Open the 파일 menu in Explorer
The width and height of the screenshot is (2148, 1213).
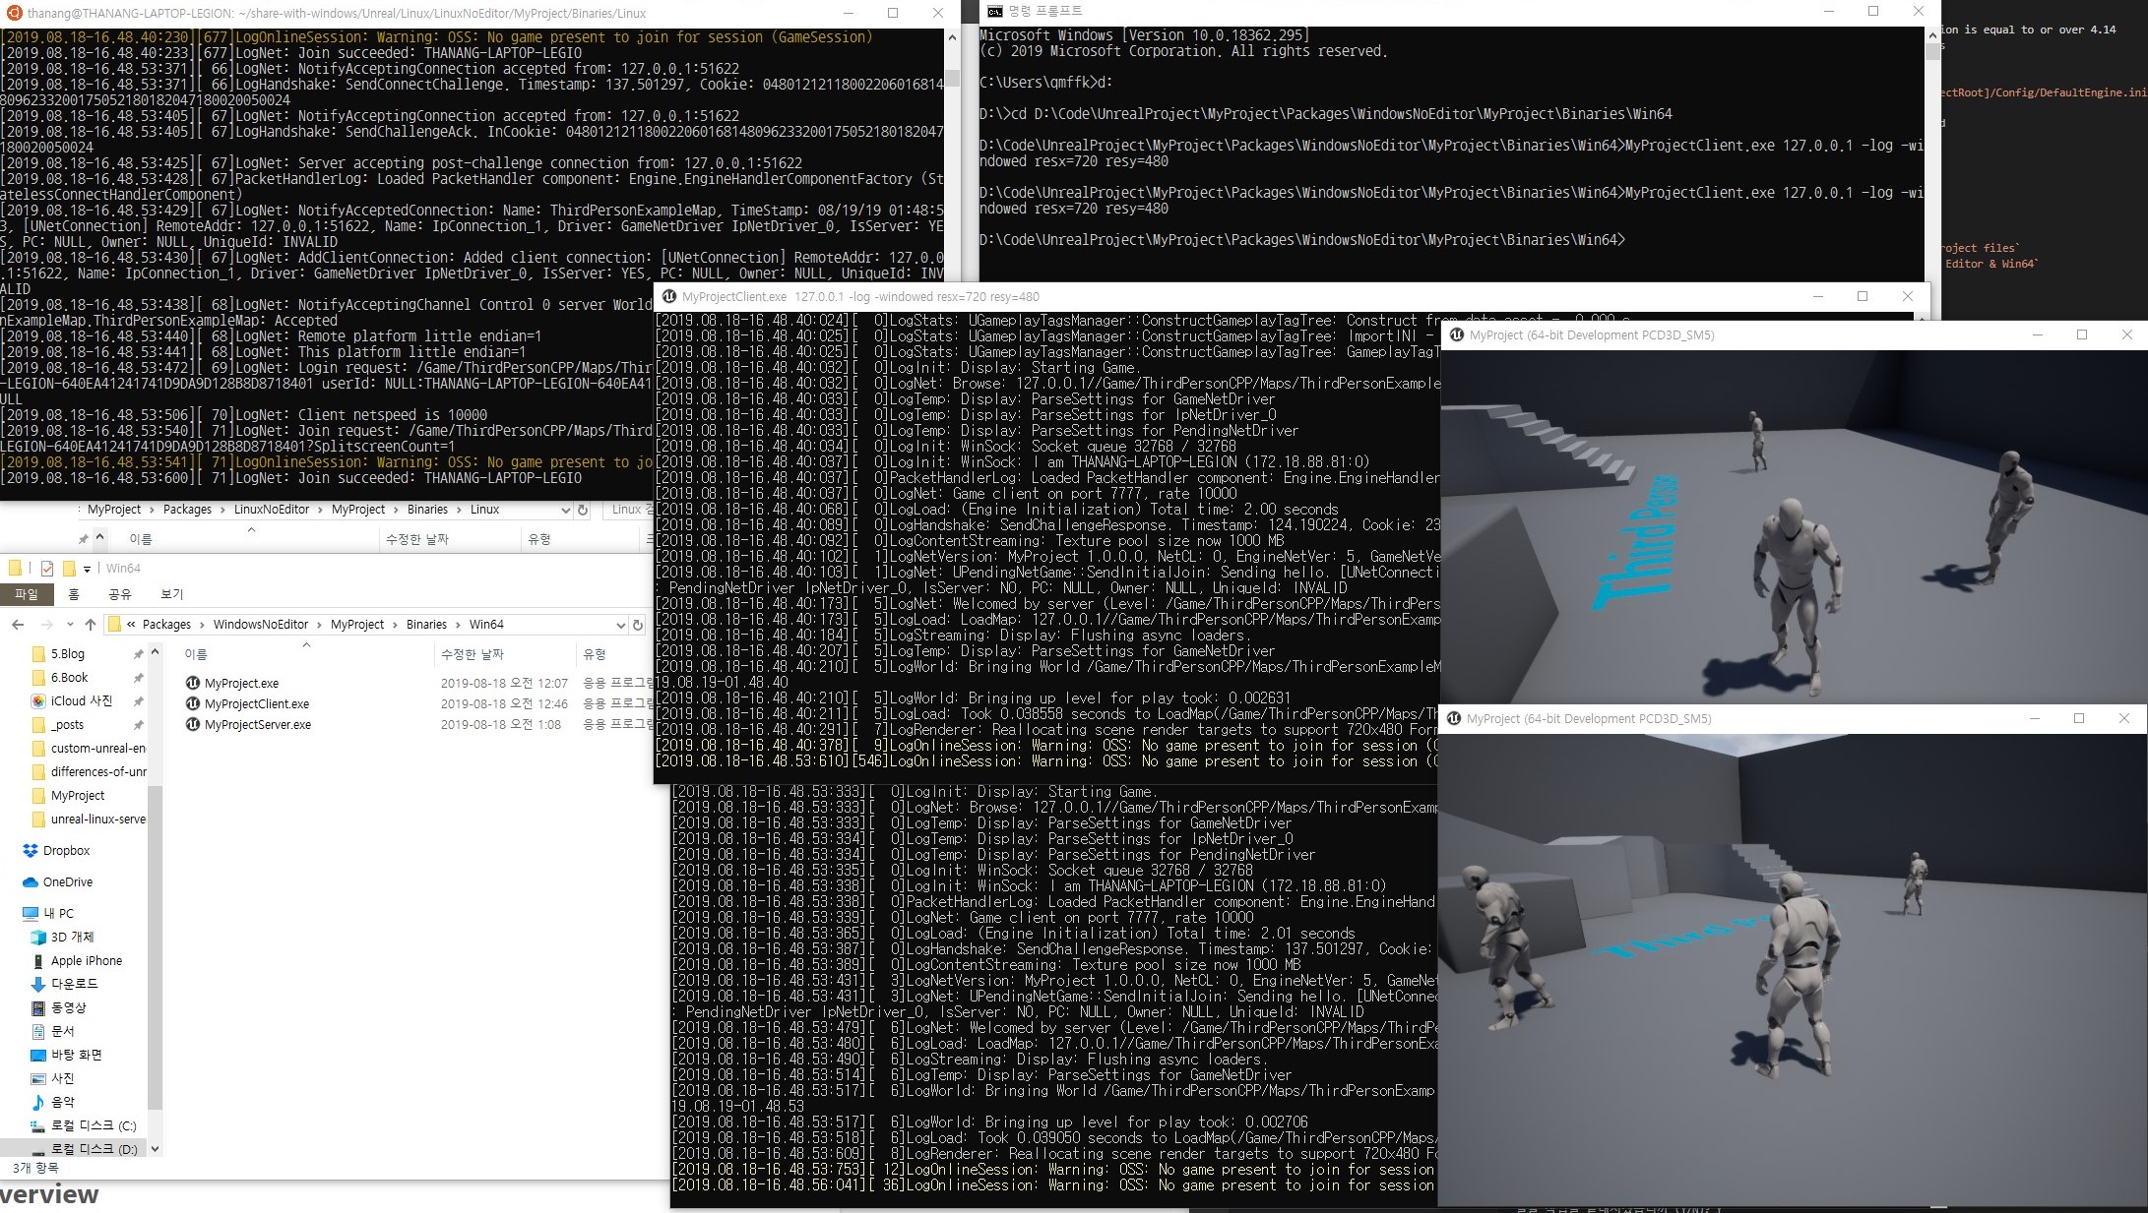click(29, 594)
